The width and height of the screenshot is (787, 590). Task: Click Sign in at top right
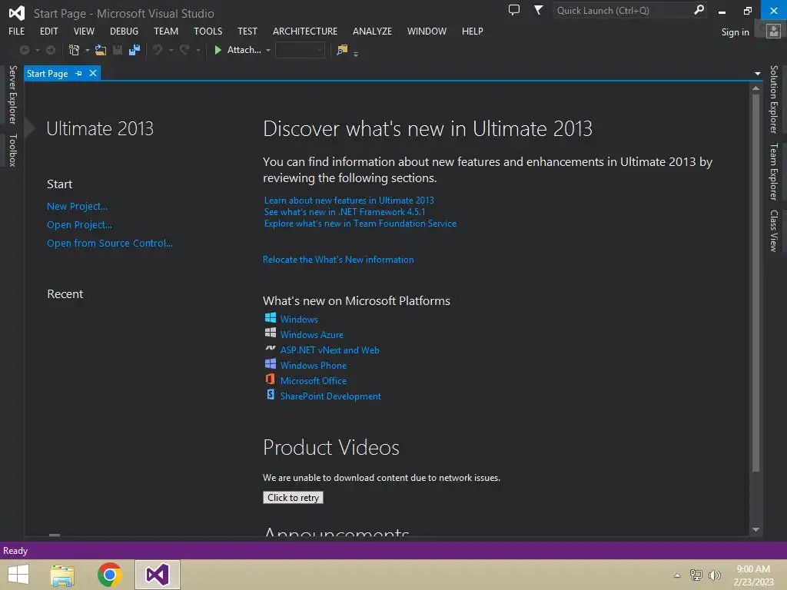coord(735,32)
